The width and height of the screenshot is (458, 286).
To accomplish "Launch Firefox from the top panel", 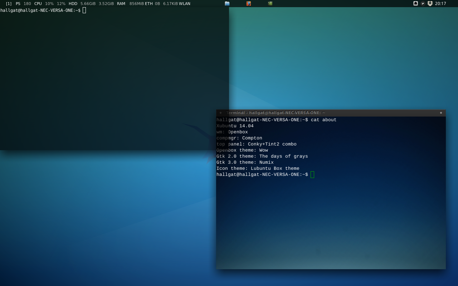I will pos(249,4).
